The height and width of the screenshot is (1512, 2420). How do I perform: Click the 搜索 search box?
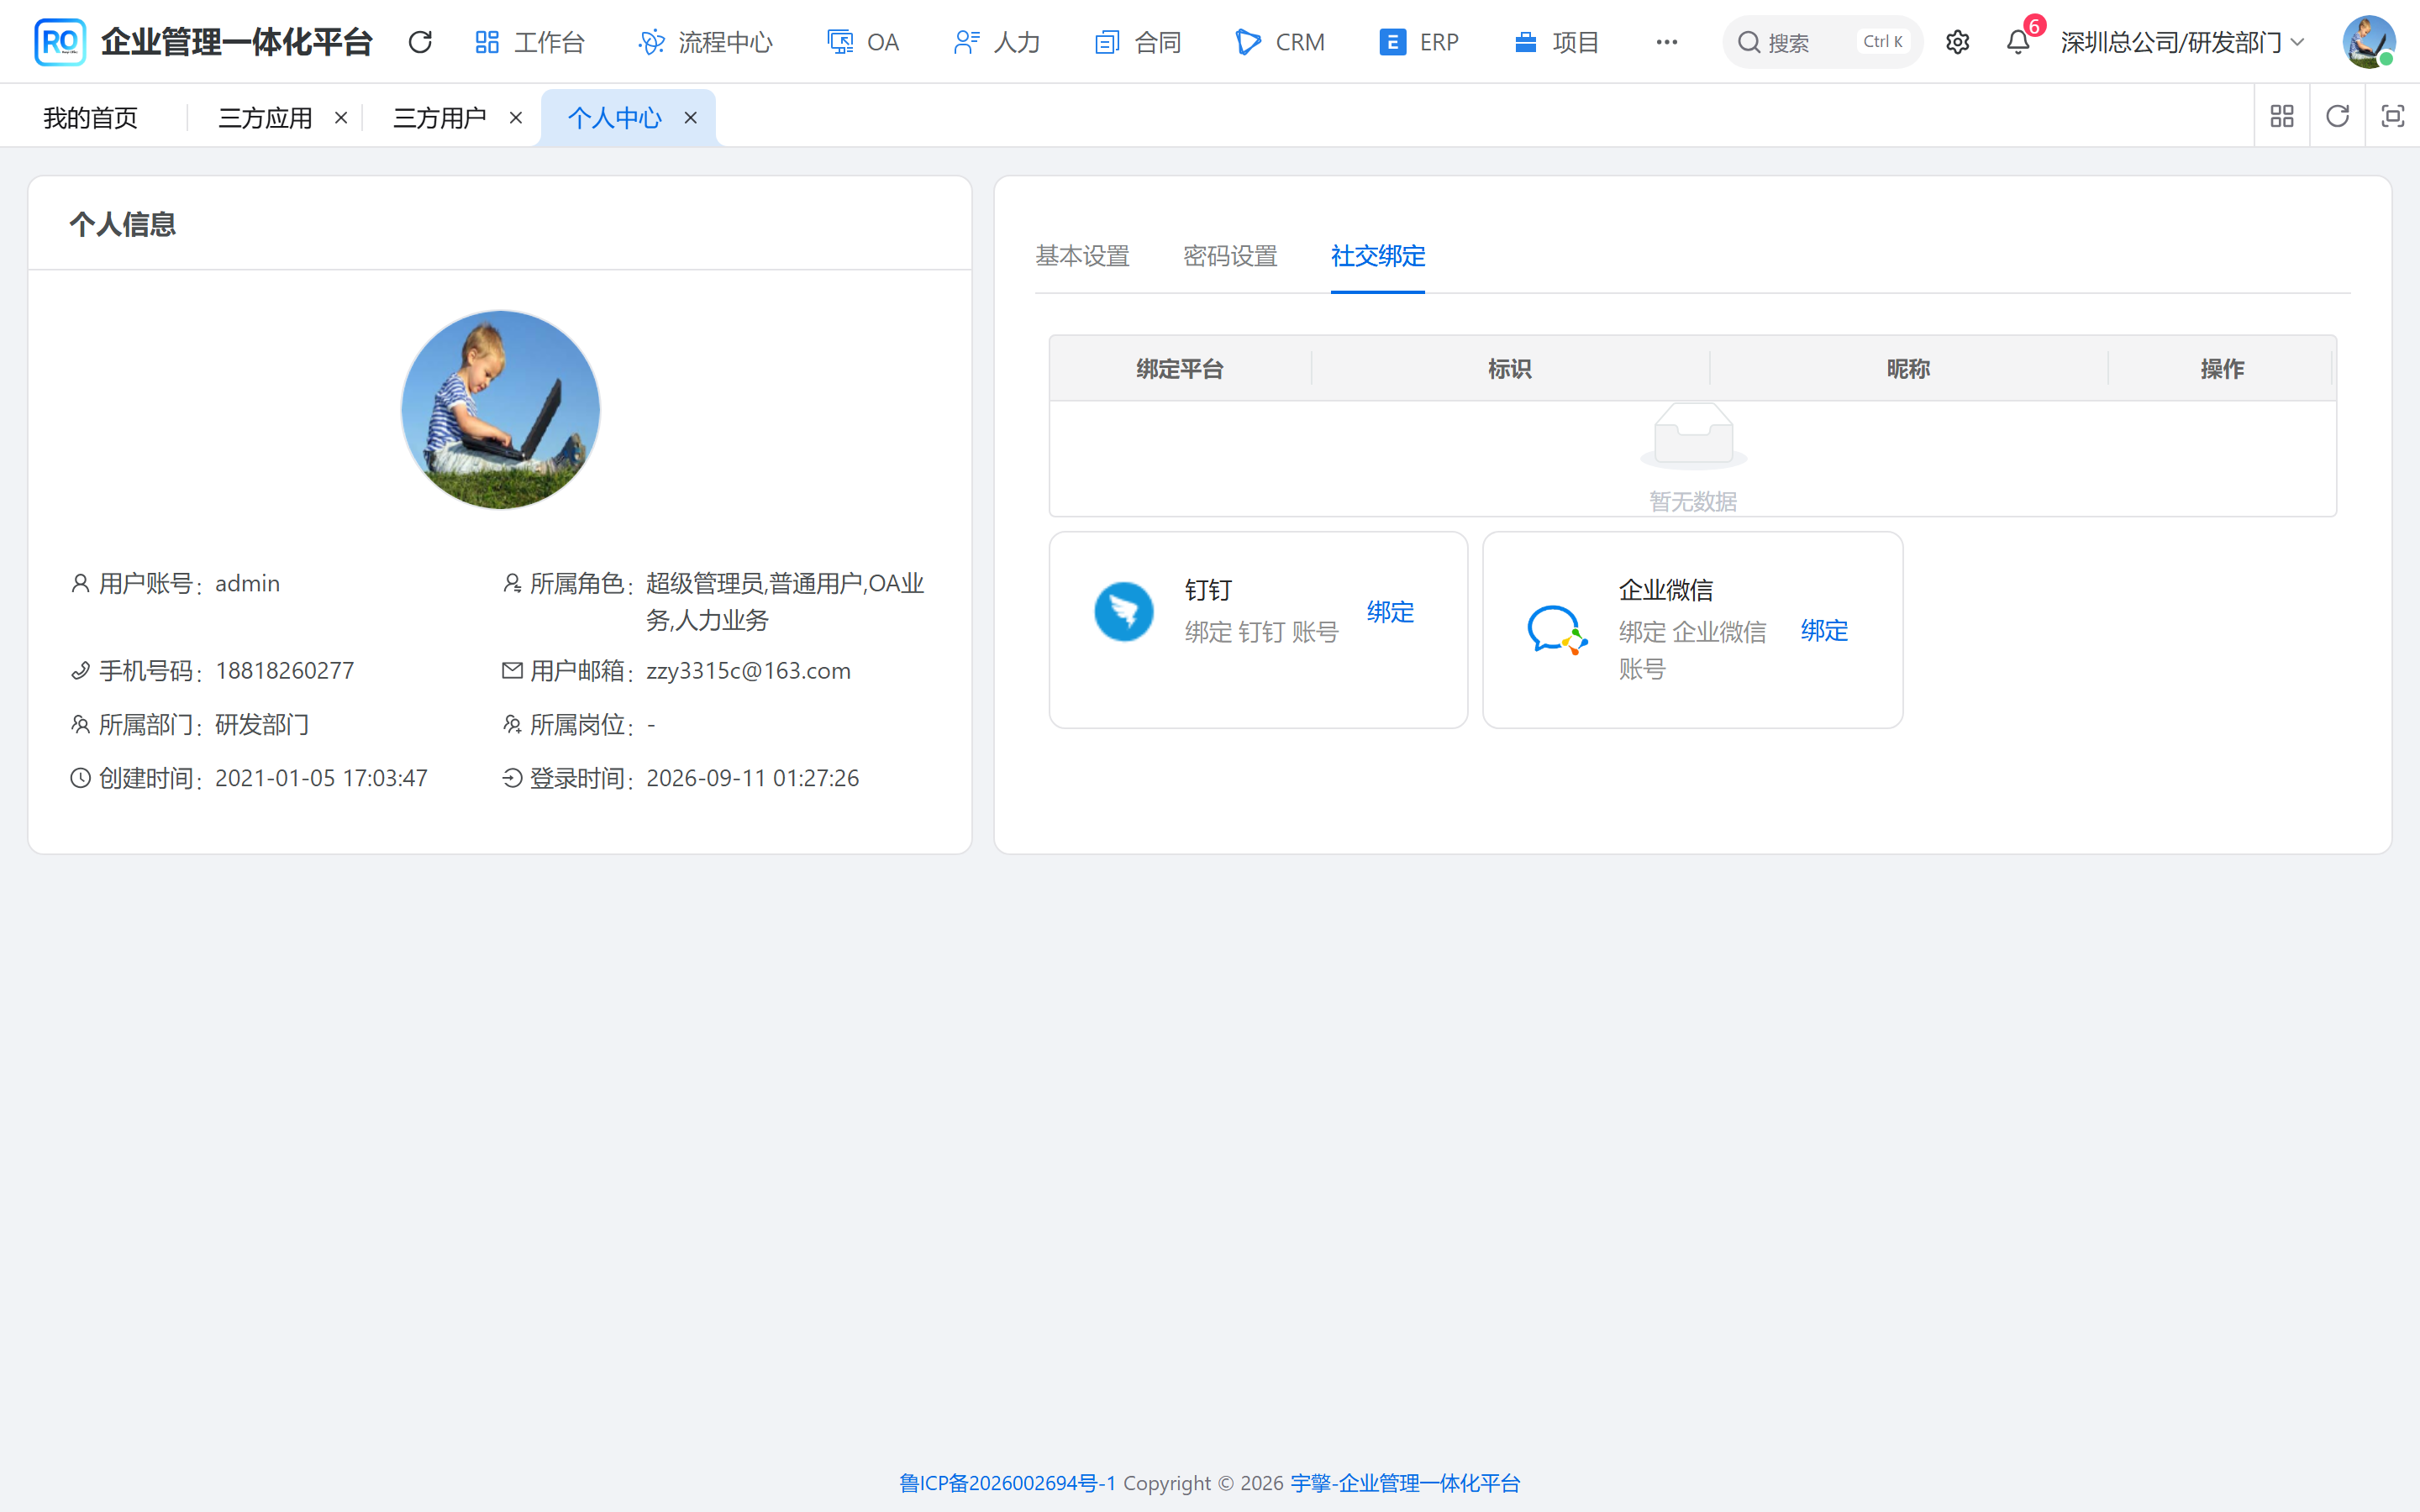coord(1822,42)
